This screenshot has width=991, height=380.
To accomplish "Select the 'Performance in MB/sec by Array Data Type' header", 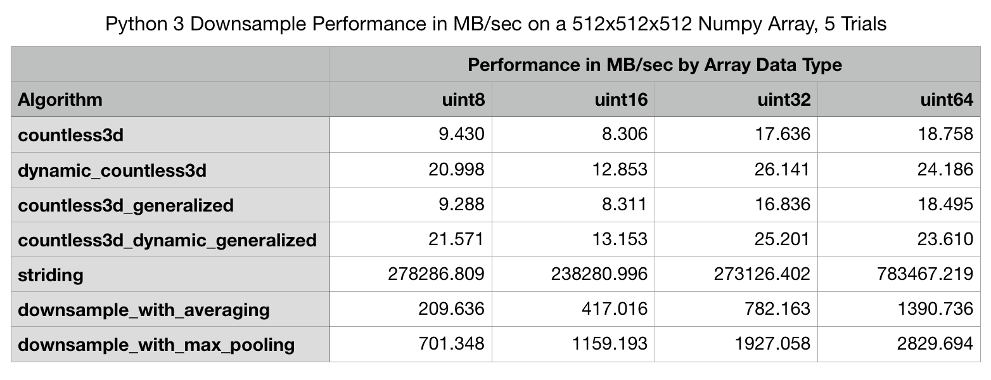I will click(655, 65).
